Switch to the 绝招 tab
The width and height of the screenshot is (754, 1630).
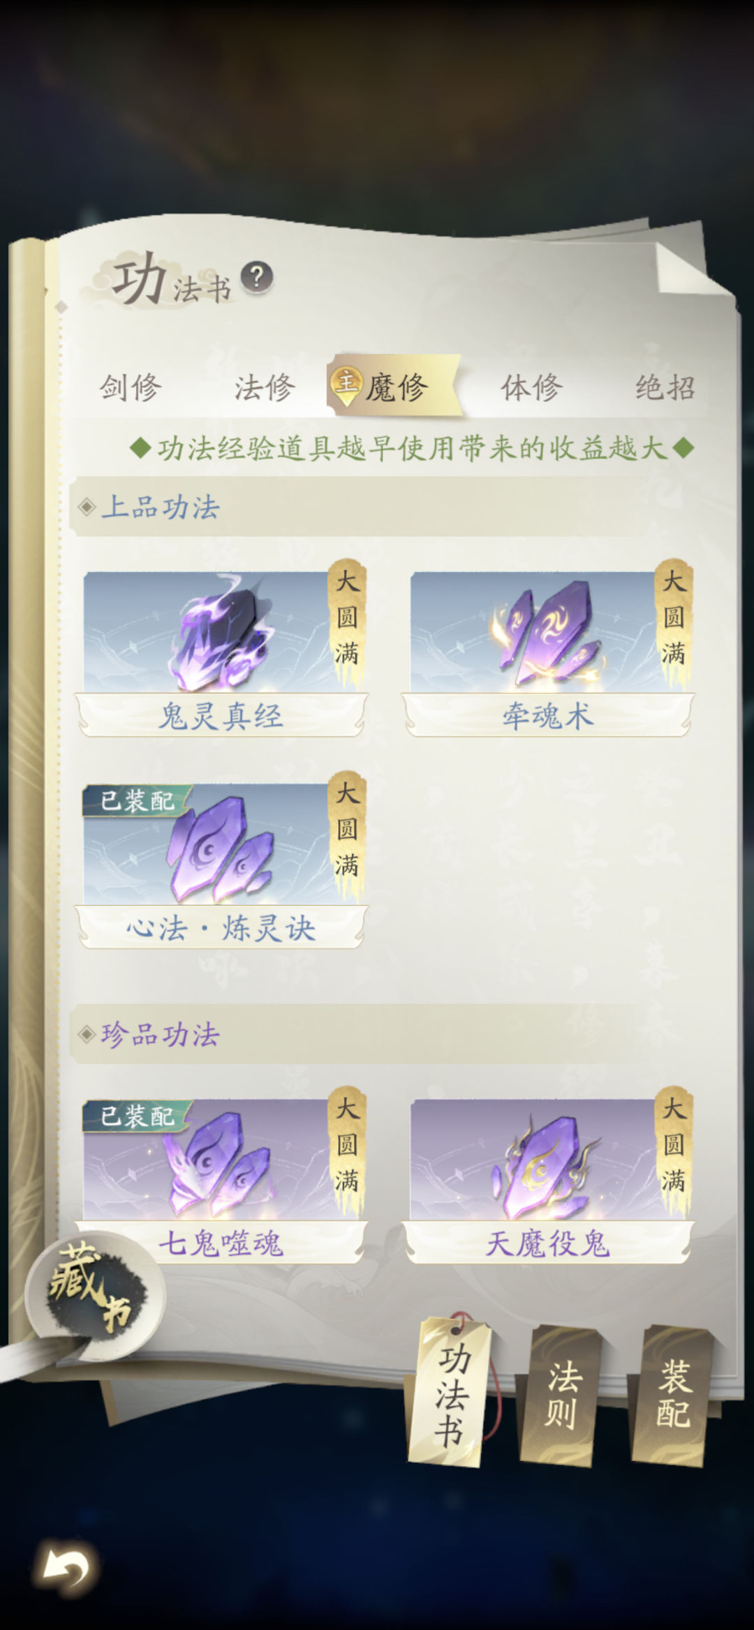[665, 387]
